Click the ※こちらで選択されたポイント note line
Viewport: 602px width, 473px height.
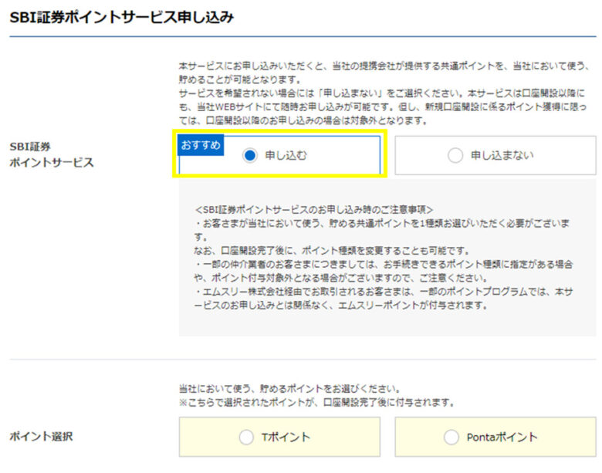(x=317, y=402)
